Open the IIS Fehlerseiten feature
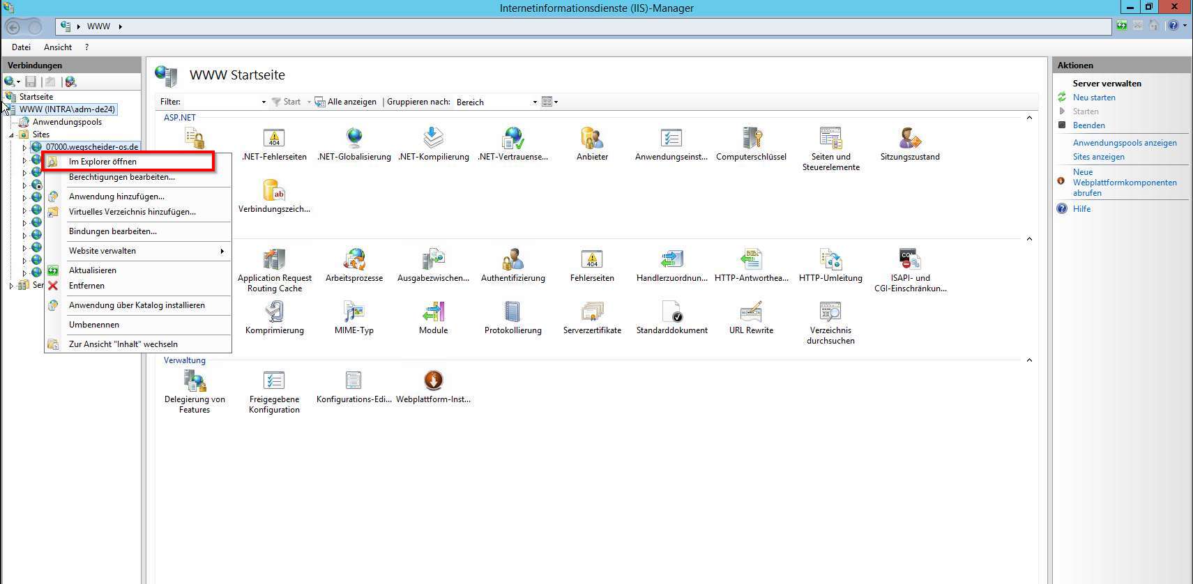Viewport: 1193px width, 584px height. point(592,266)
